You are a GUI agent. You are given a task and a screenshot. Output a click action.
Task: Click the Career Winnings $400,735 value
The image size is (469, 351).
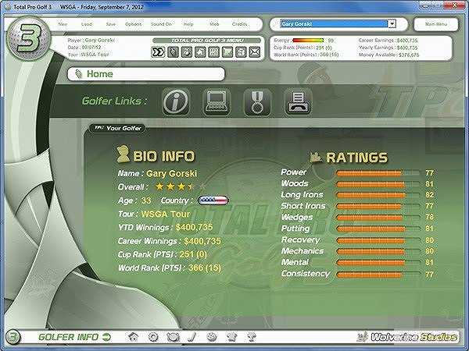tap(202, 241)
